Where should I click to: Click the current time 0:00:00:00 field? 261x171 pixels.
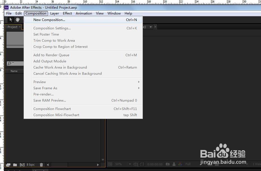coord(155,164)
